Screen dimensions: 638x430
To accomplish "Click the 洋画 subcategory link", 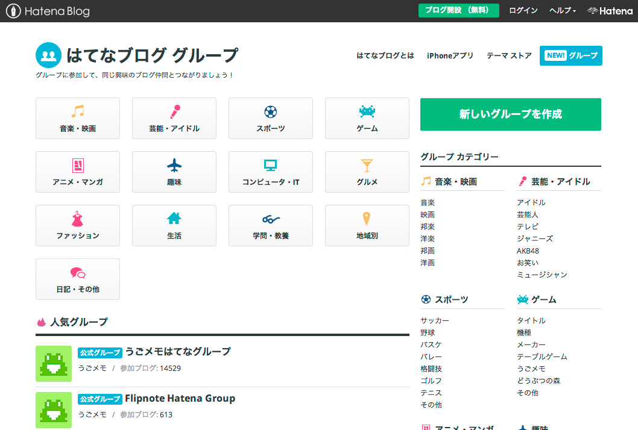I will click(x=428, y=263).
